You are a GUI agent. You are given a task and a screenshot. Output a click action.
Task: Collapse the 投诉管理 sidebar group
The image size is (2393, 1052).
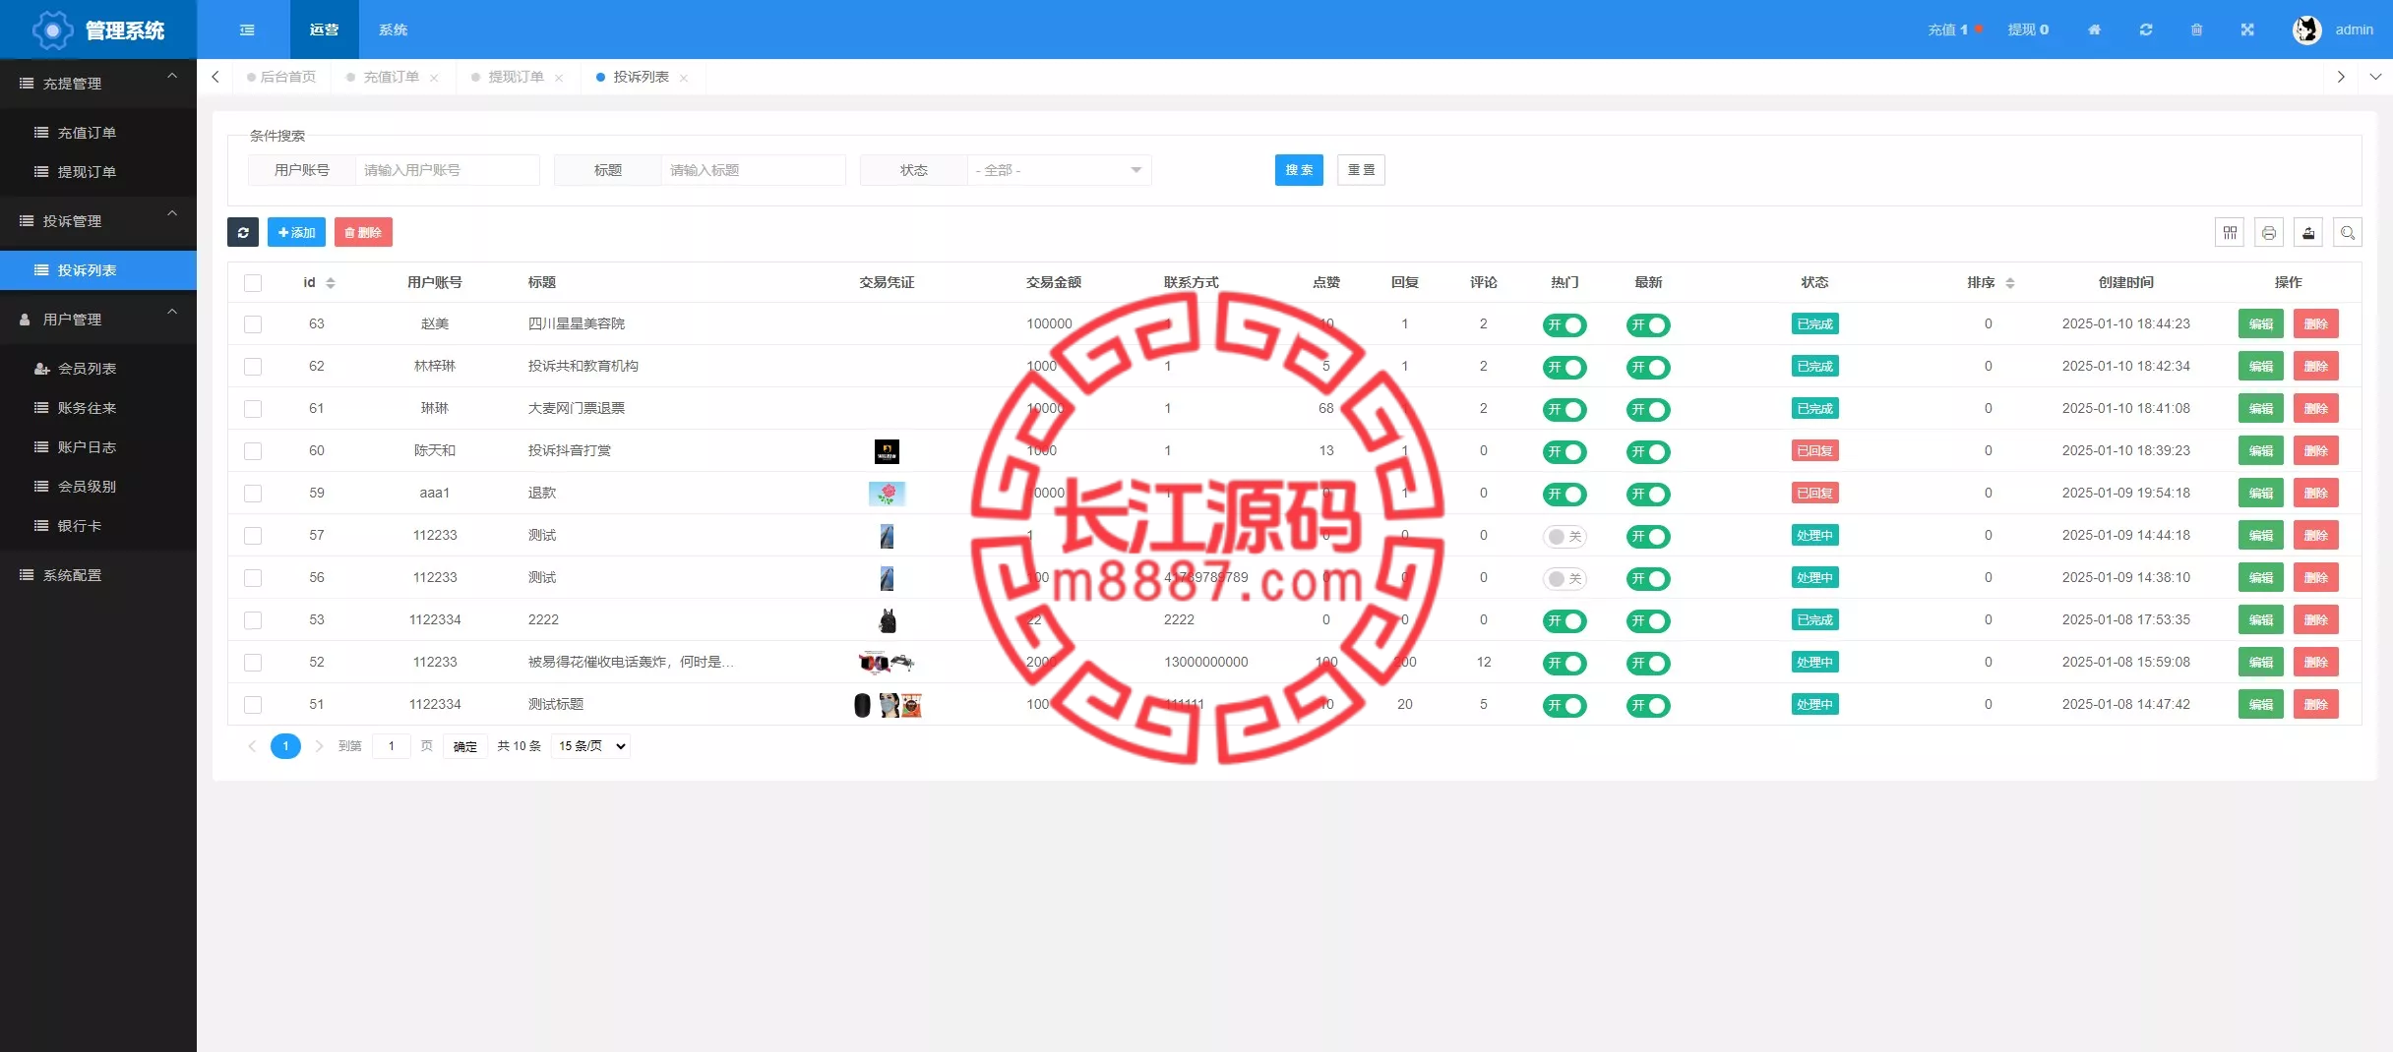coord(98,221)
